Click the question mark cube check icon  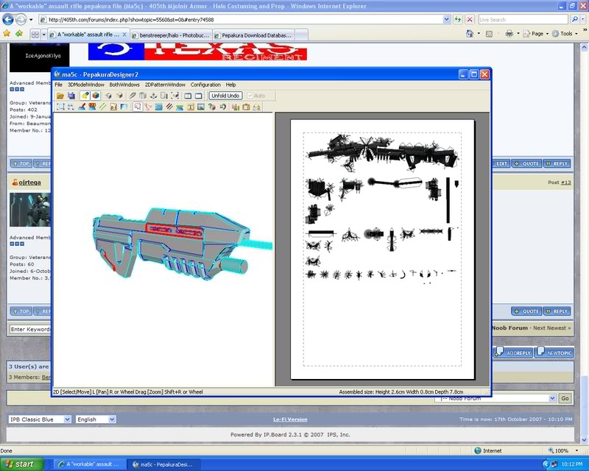(212, 107)
